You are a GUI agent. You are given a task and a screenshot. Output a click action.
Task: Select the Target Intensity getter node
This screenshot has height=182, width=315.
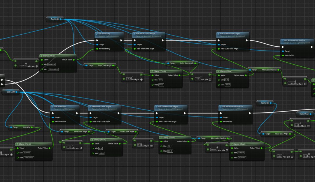point(21,127)
